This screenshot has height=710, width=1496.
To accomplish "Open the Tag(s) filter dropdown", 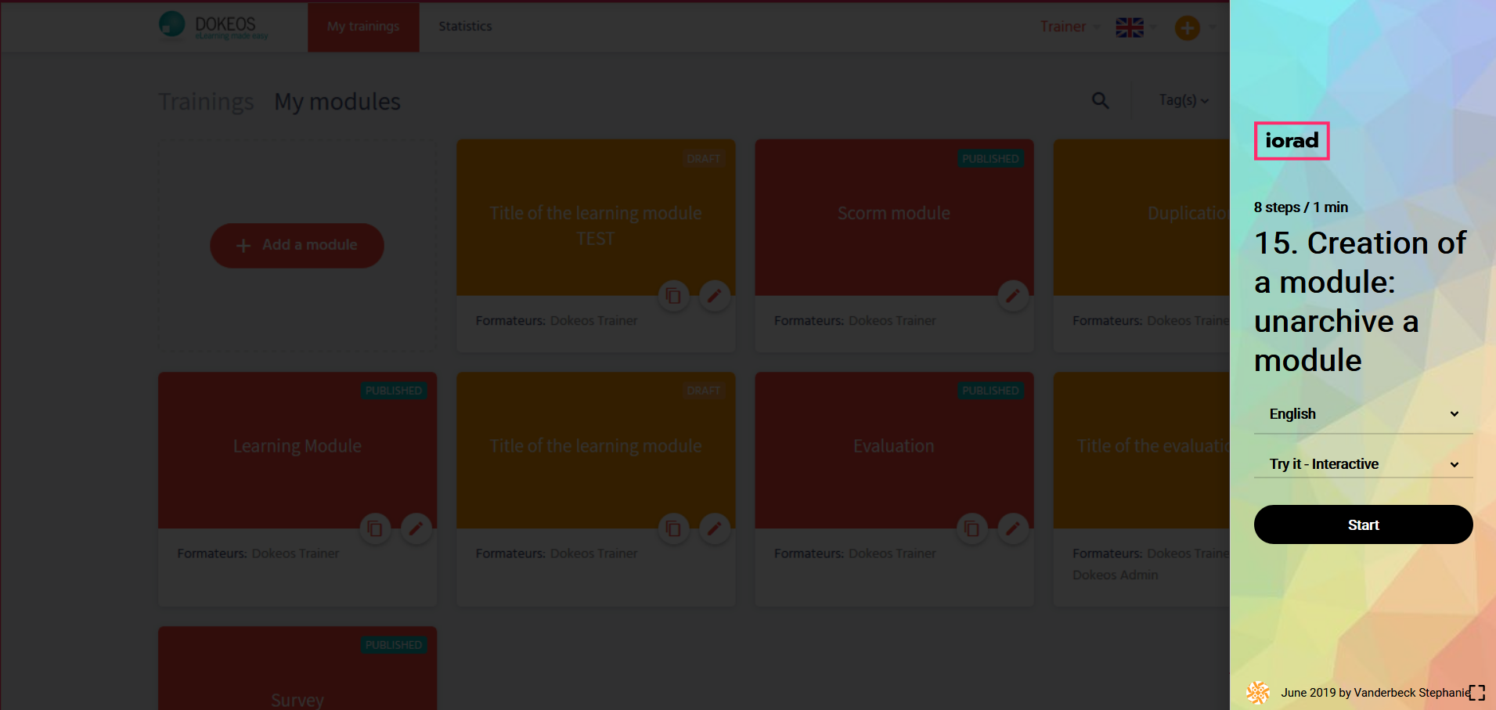I will [1183, 100].
